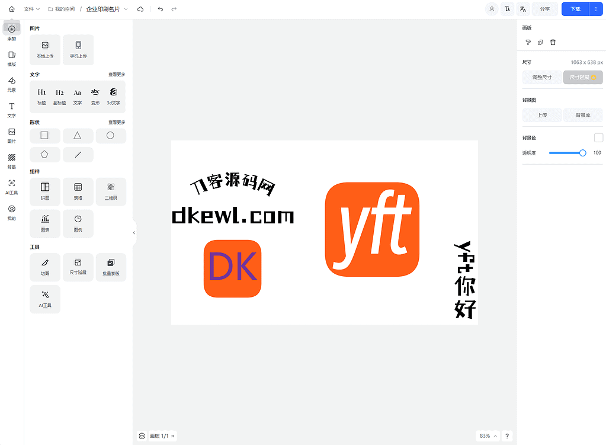The width and height of the screenshot is (606, 445).
Task: Switch to the 元素 sidebar tab
Action: point(12,84)
